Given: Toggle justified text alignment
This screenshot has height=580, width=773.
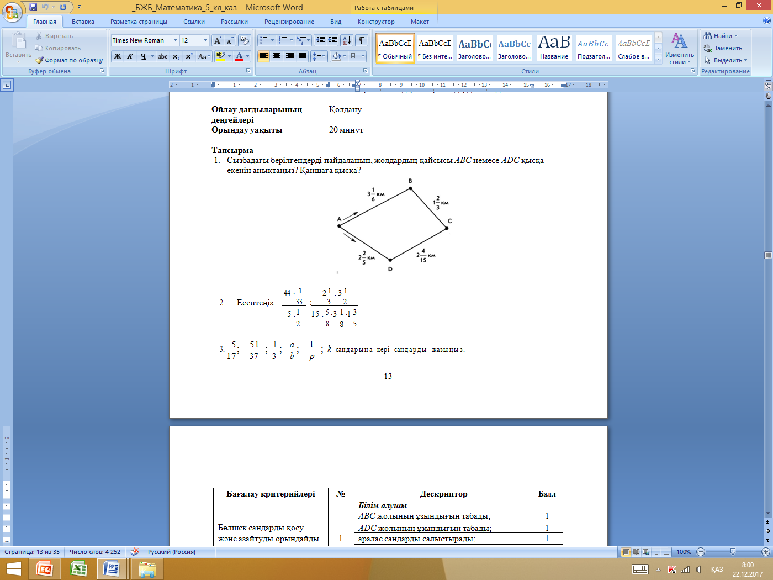Looking at the screenshot, I should [303, 56].
